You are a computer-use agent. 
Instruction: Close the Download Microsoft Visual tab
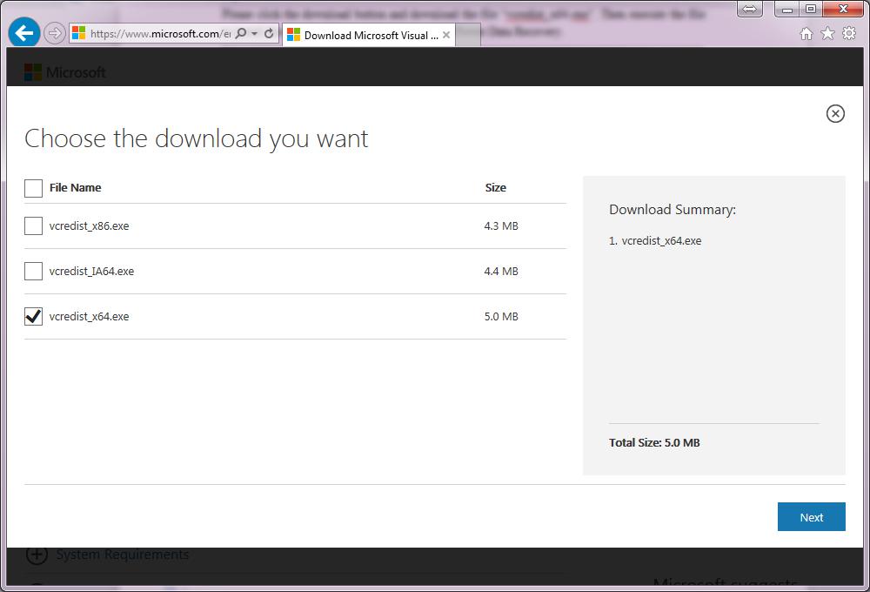[x=446, y=35]
